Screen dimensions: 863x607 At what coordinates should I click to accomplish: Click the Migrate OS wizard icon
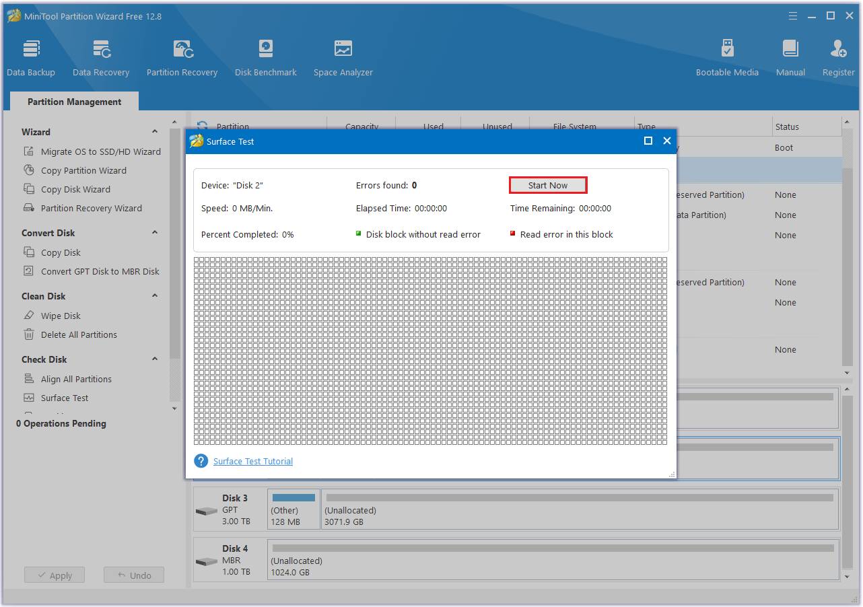coord(29,151)
